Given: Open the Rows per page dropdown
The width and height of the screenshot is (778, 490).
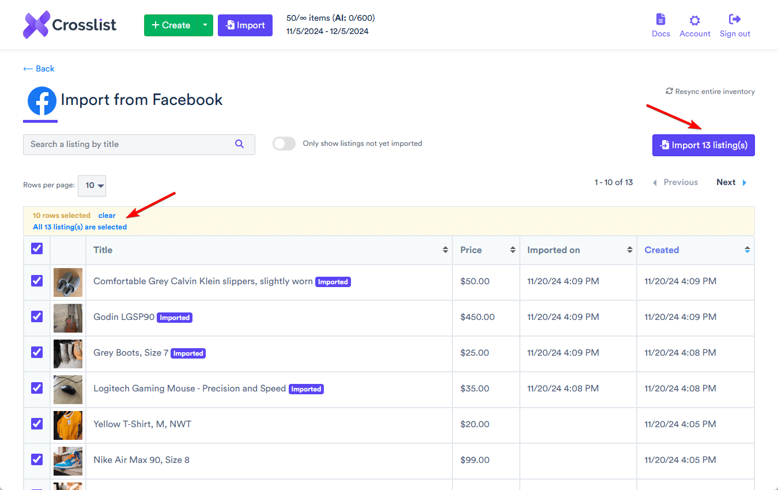Looking at the screenshot, I should pos(92,186).
